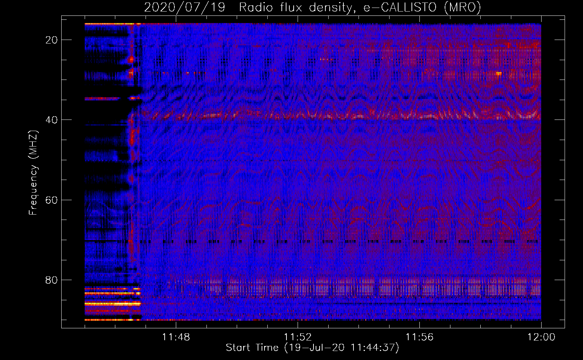Click the 12:00 time tick label
583x360 pixels.
click(541, 337)
